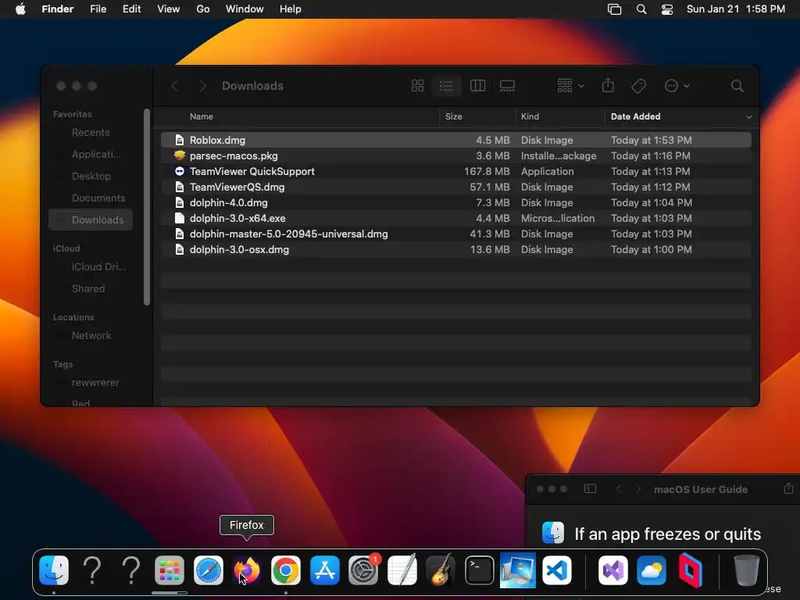The image size is (800, 600).
Task: Open Network in Finder sidebar
Action: (x=91, y=336)
